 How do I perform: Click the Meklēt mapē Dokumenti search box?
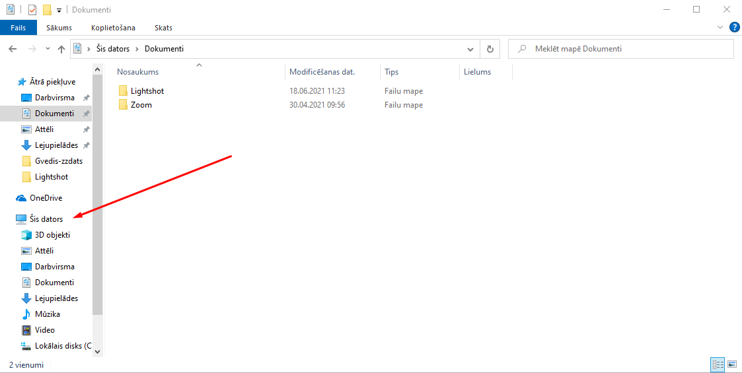click(622, 49)
